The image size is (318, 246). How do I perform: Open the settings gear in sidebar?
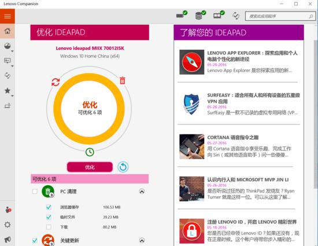click(x=8, y=225)
